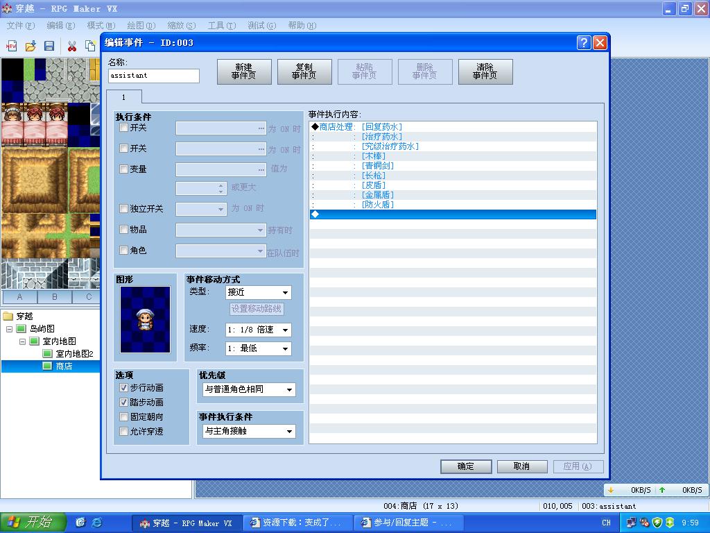This screenshot has width=710, height=533.
Task: Click the 名称 input field with assistant
Action: tap(154, 76)
